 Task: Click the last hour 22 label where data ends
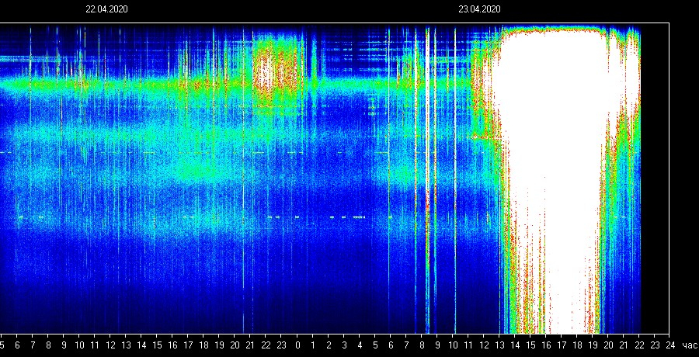pyautogui.click(x=639, y=345)
